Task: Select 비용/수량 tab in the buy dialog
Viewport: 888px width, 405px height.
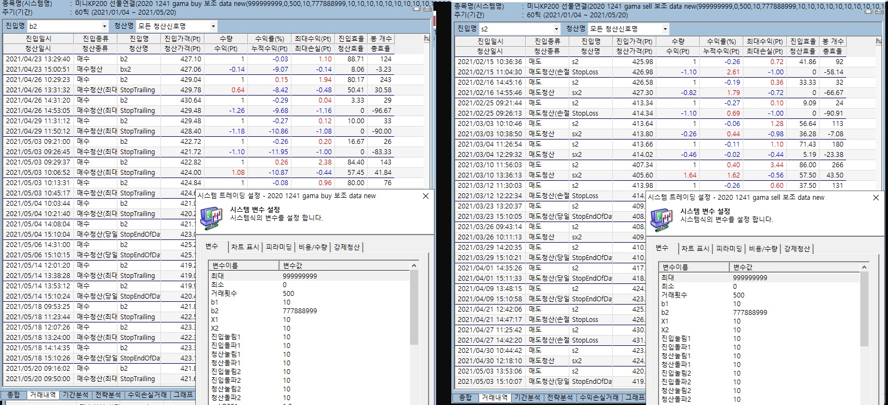Action: (x=313, y=247)
